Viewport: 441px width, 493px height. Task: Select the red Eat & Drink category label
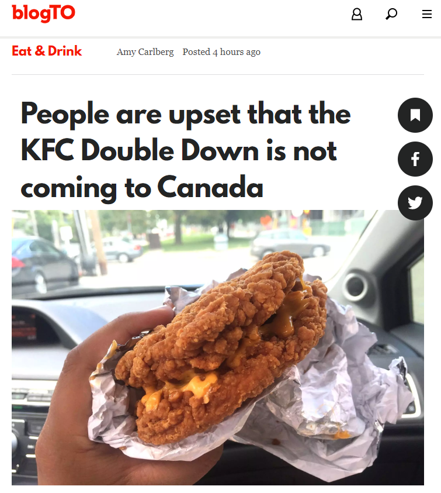coord(47,51)
